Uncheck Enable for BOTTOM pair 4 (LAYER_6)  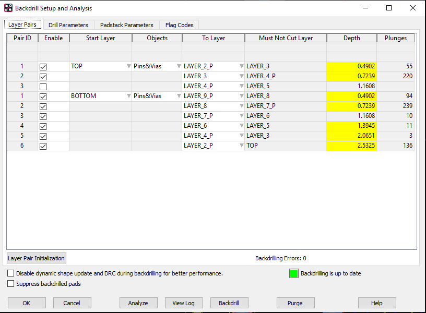(43, 126)
